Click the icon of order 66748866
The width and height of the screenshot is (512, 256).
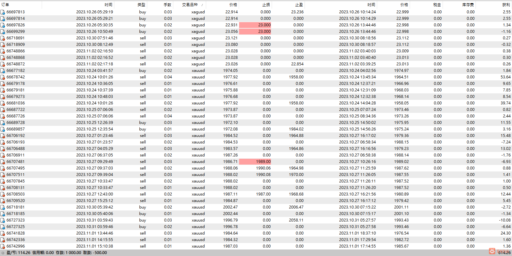click(3, 51)
